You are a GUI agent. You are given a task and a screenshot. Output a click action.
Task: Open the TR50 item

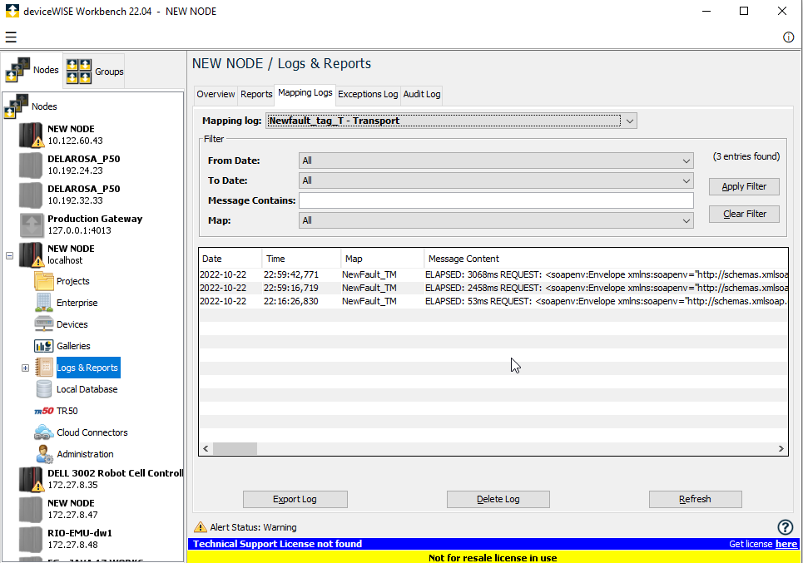tap(67, 411)
